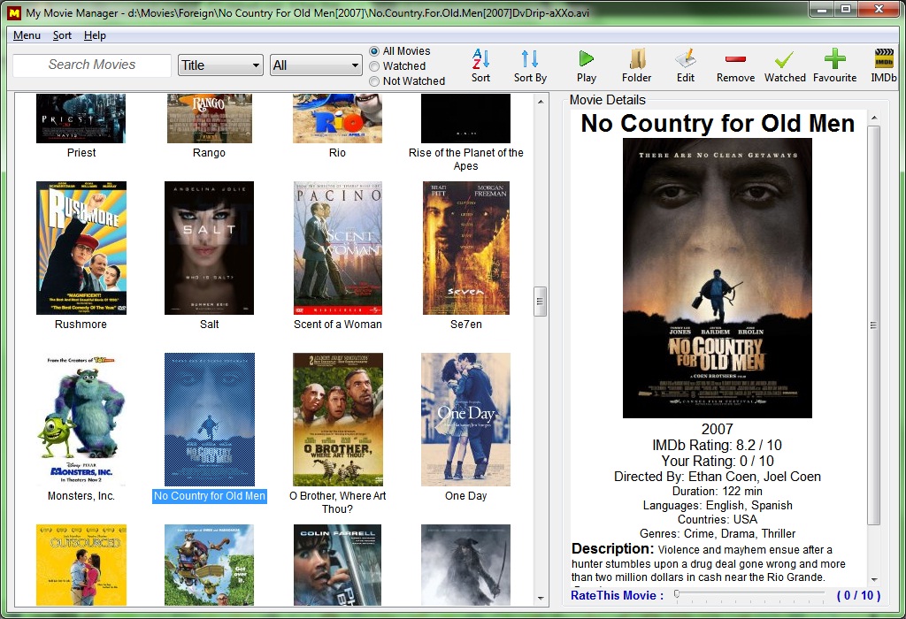The height and width of the screenshot is (619, 906).
Task: Click the 'IMDb Rating: 8.2 / 10' text
Action: point(717,445)
